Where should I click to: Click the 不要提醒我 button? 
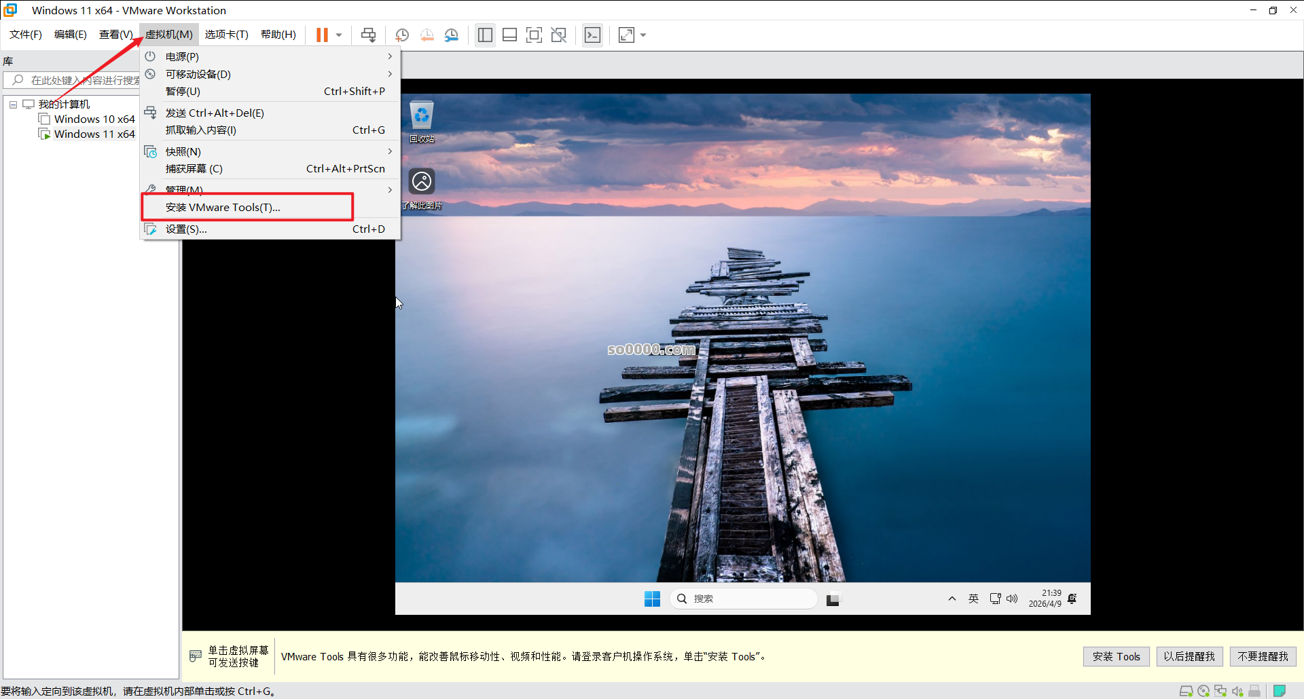point(1263,656)
